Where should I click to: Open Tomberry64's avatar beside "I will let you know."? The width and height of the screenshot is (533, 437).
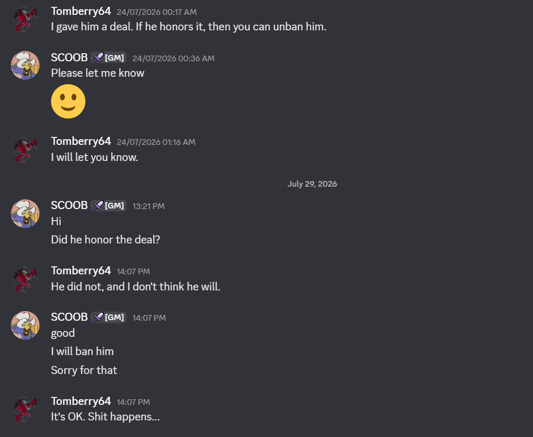25,149
